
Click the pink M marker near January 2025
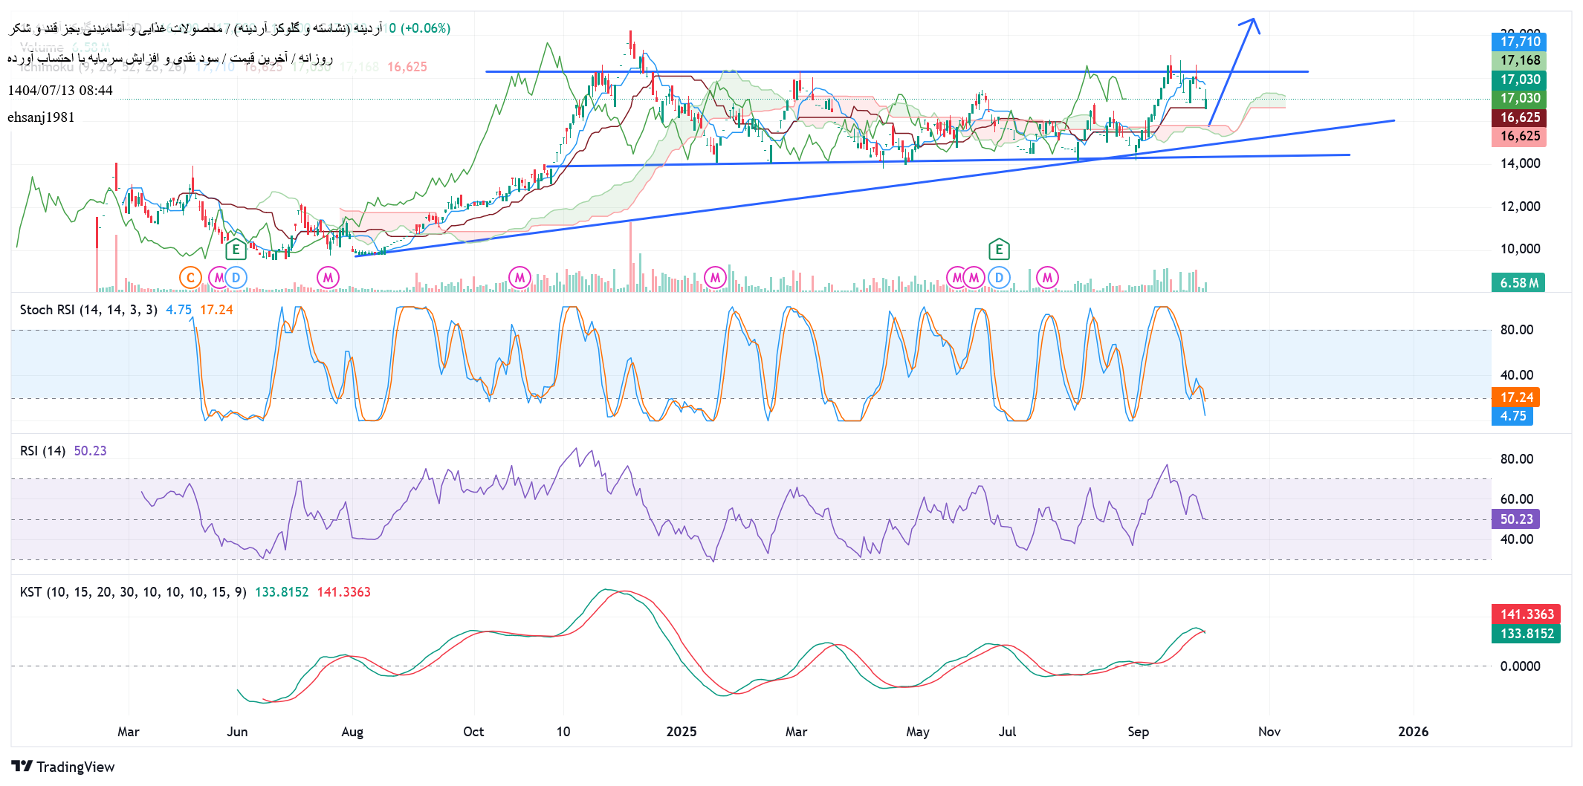click(715, 278)
